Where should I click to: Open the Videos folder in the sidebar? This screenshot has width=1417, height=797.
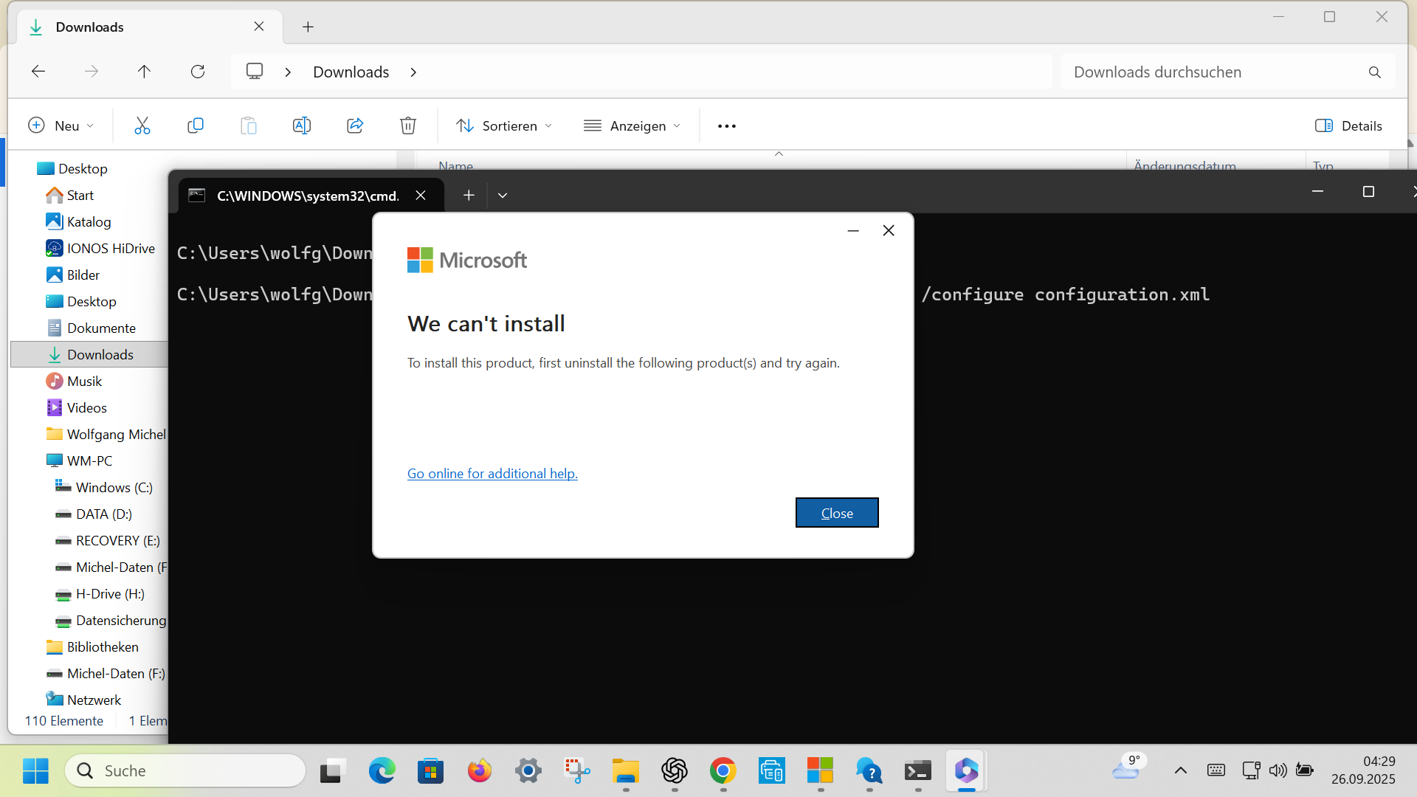(x=86, y=407)
